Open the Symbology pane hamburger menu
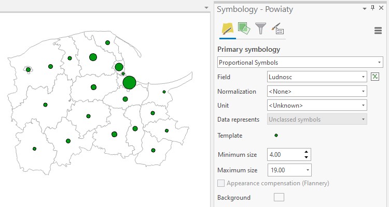389x207 pixels. click(x=378, y=31)
